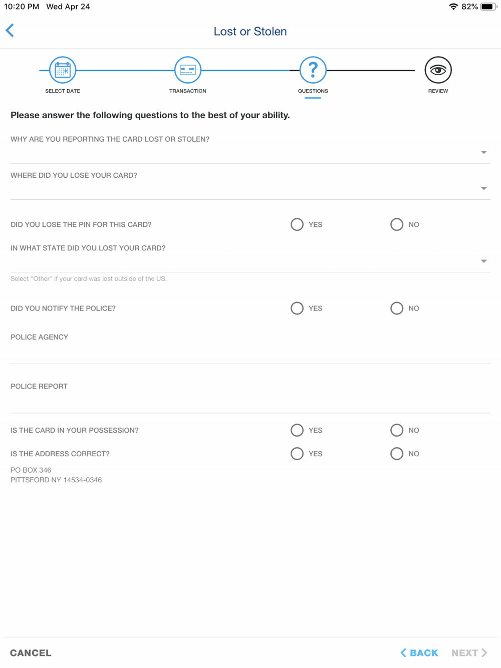This screenshot has width=501, height=668.
Task: Choose Yes for losing the card PIN
Action: coord(297,224)
